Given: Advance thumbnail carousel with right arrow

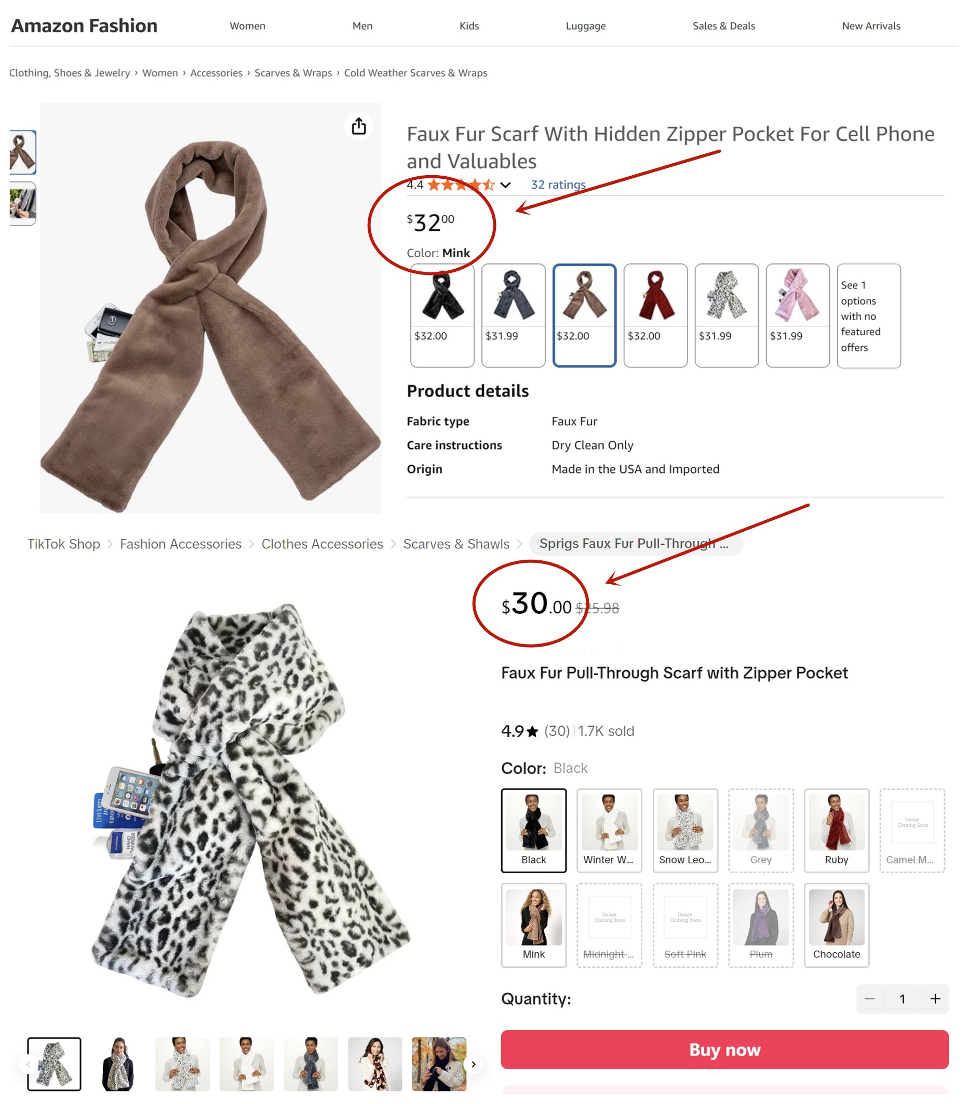Looking at the screenshot, I should [473, 1064].
